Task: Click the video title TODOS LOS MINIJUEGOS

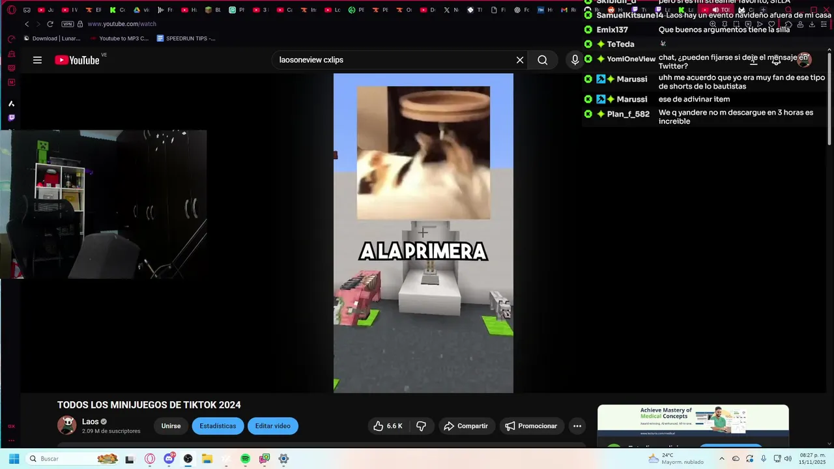Action: [x=149, y=405]
